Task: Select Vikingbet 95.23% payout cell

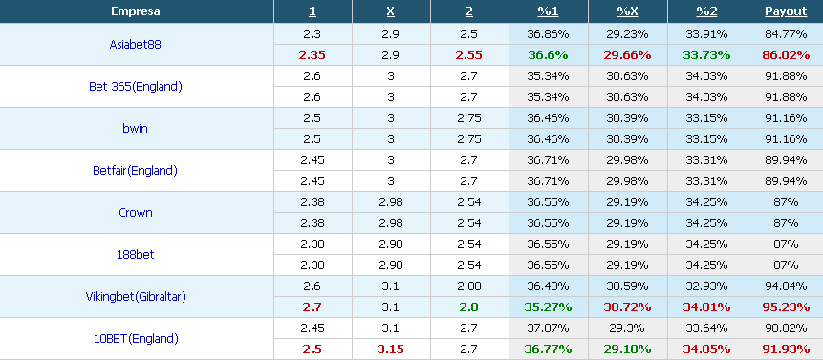Action: tap(786, 307)
